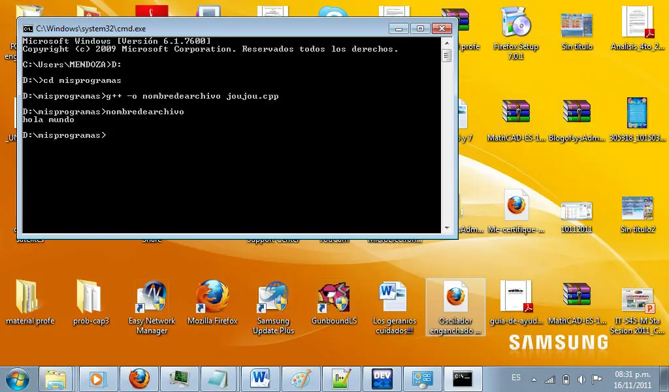Open Windows Explorer from the taskbar
Viewport: 669px width, 392px height.
pos(56,379)
